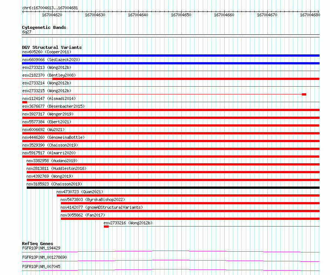Open FGFR1OP|NM_194429 transcript label
Viewport: 330px width, 275px height.
pos(41,248)
